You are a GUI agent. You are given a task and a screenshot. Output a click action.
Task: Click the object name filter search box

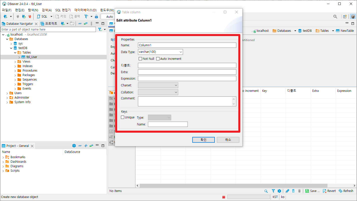48,30
